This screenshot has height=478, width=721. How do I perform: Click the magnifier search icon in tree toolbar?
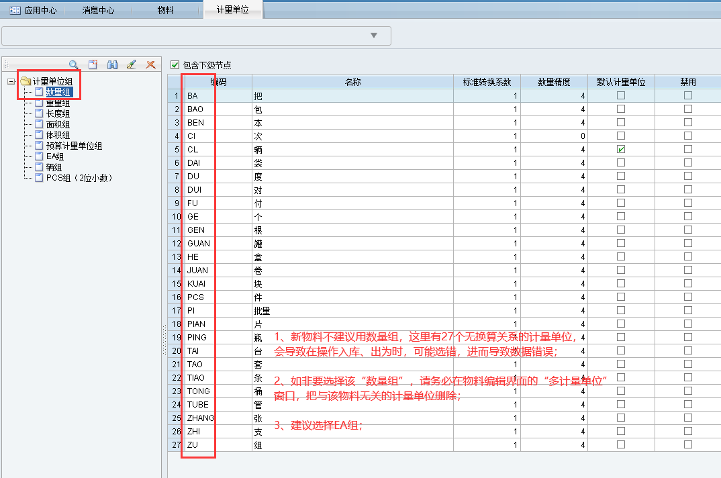tap(73, 64)
